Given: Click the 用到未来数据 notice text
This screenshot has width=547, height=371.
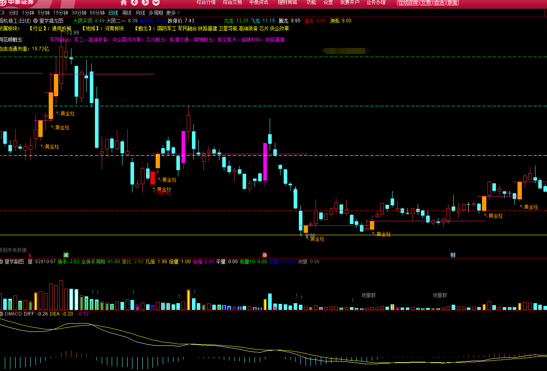Looking at the screenshot, I should coord(13,250).
